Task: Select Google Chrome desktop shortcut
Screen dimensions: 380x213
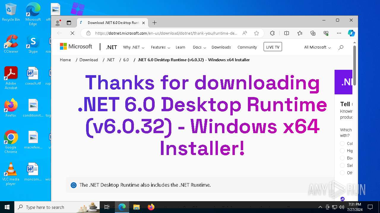Action: [x=11, y=142]
